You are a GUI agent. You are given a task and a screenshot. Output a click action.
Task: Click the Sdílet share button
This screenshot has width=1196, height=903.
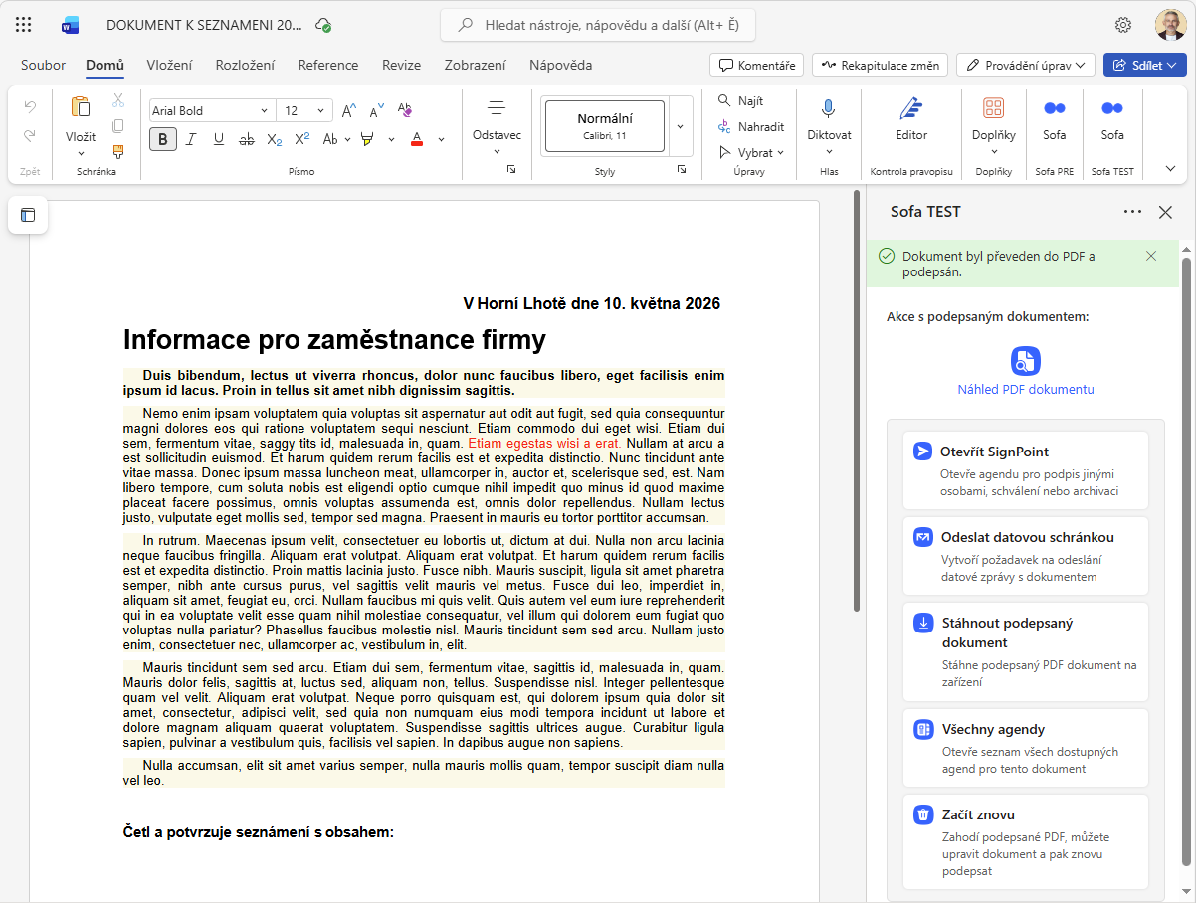[x=1144, y=65]
